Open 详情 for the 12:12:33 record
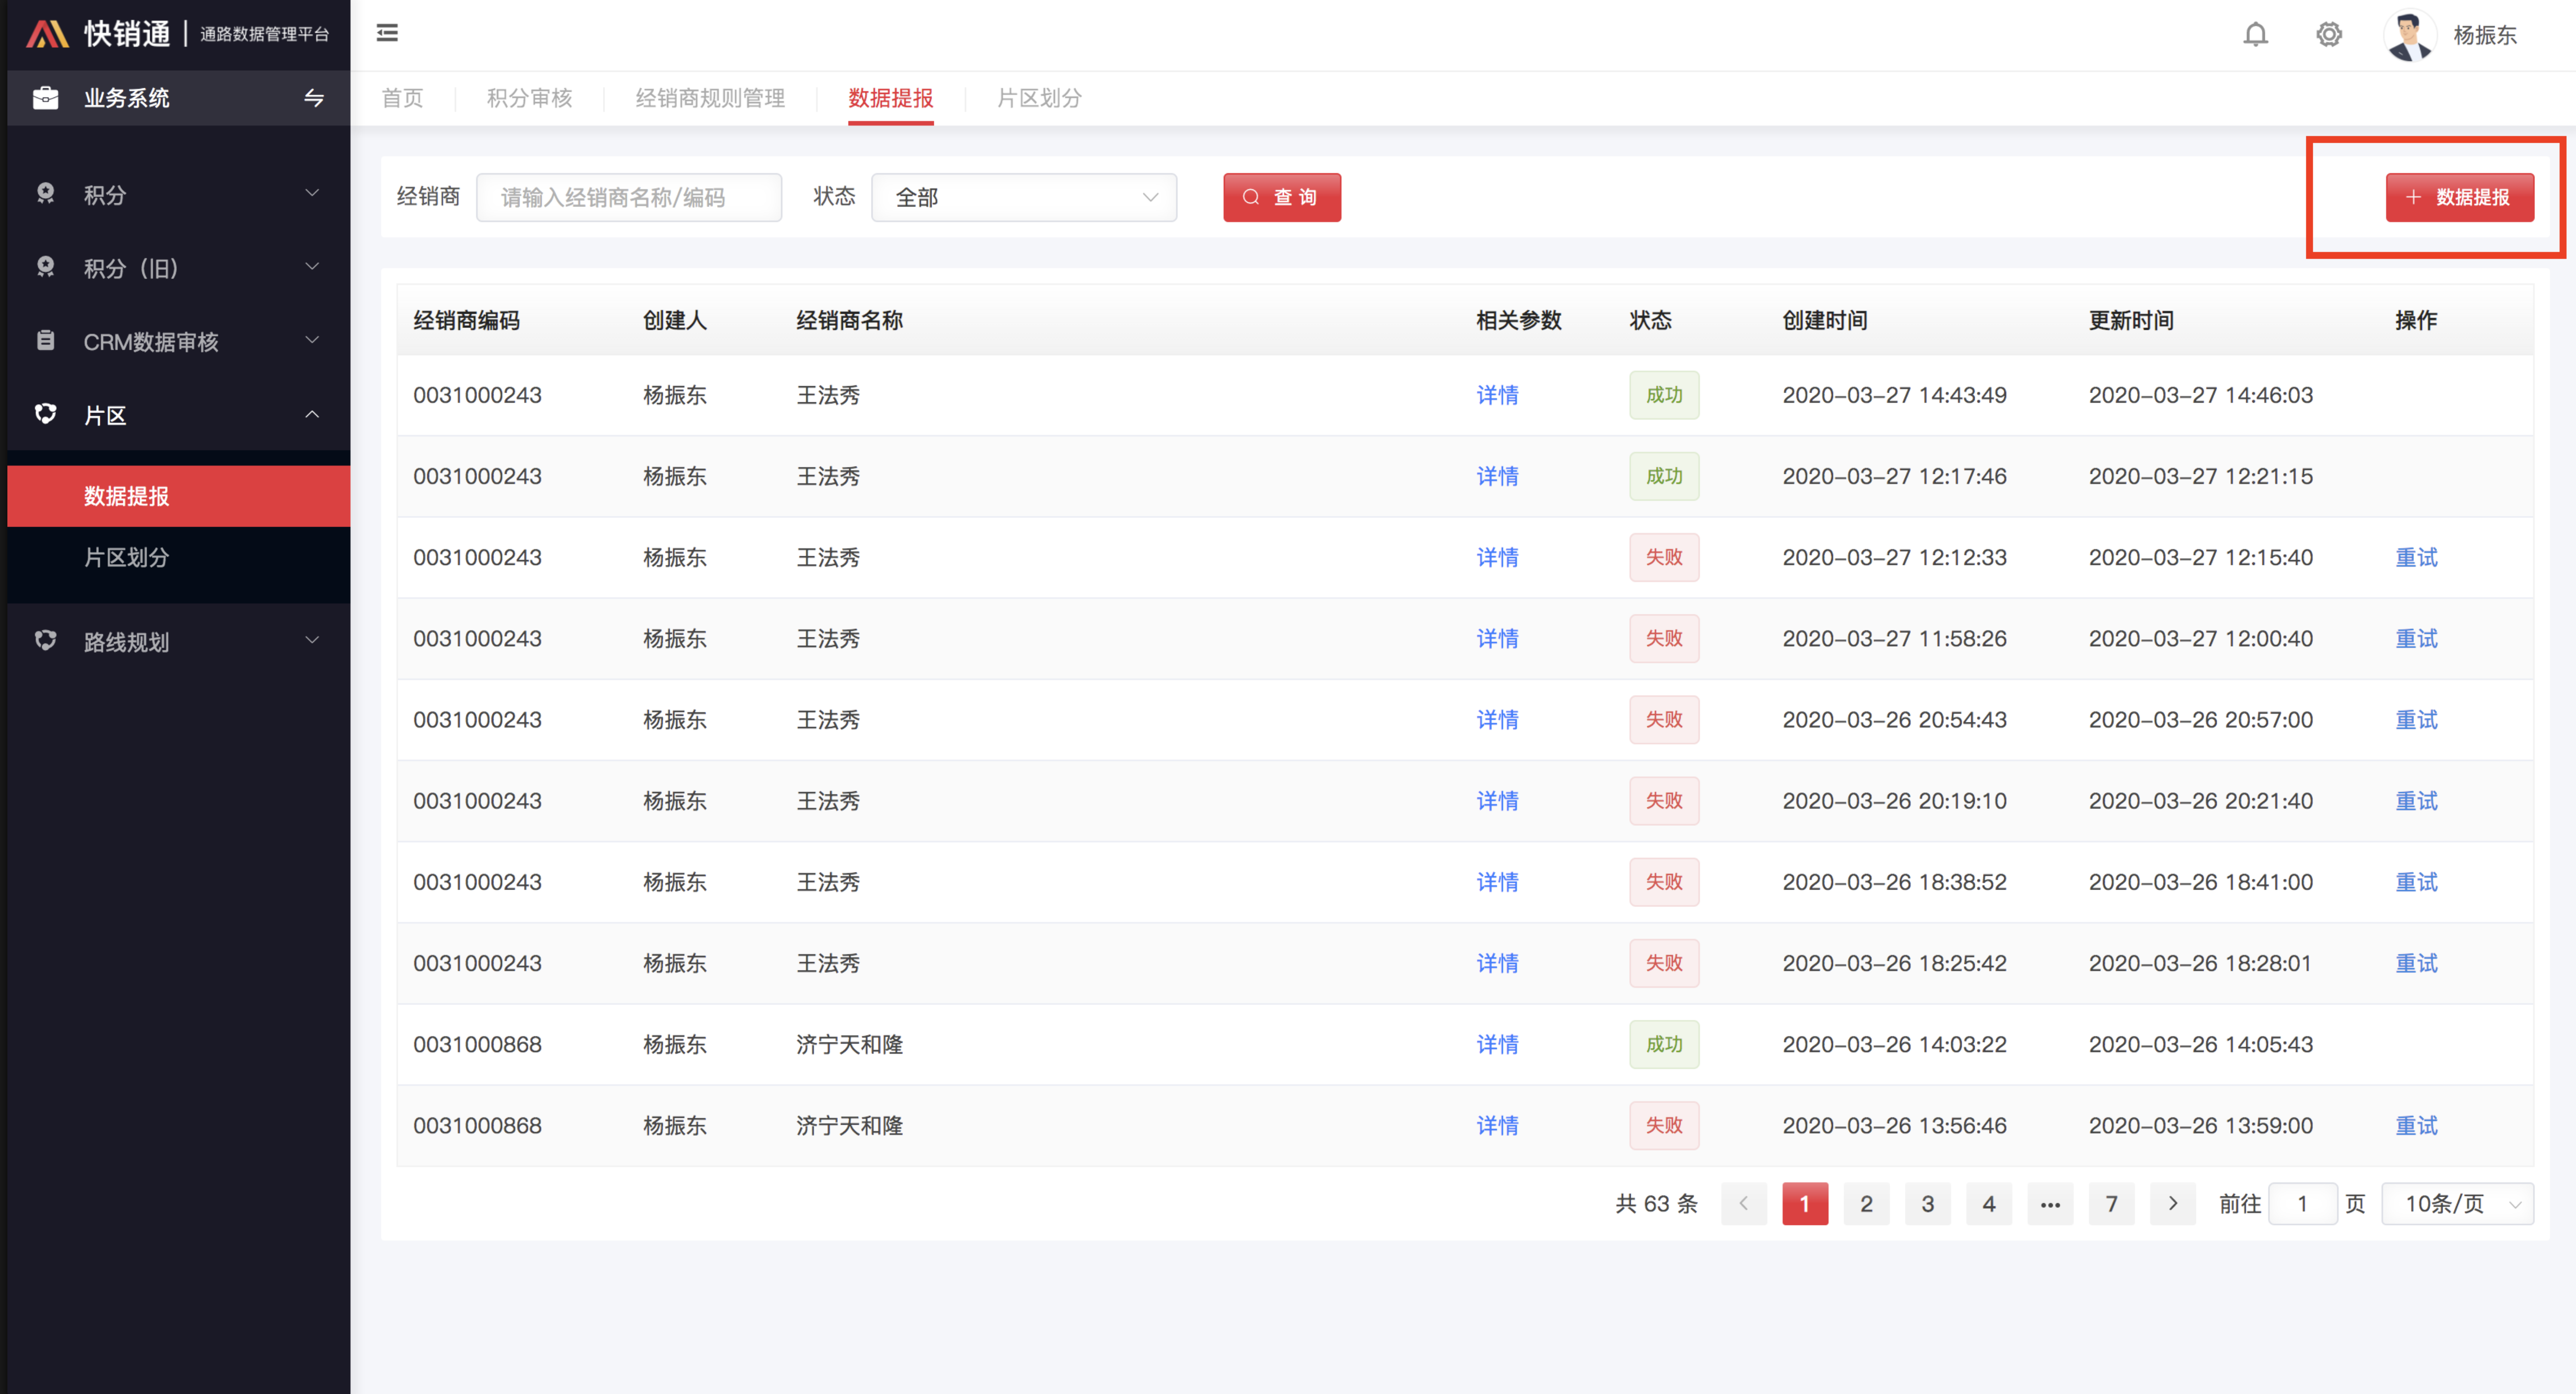 (1497, 557)
